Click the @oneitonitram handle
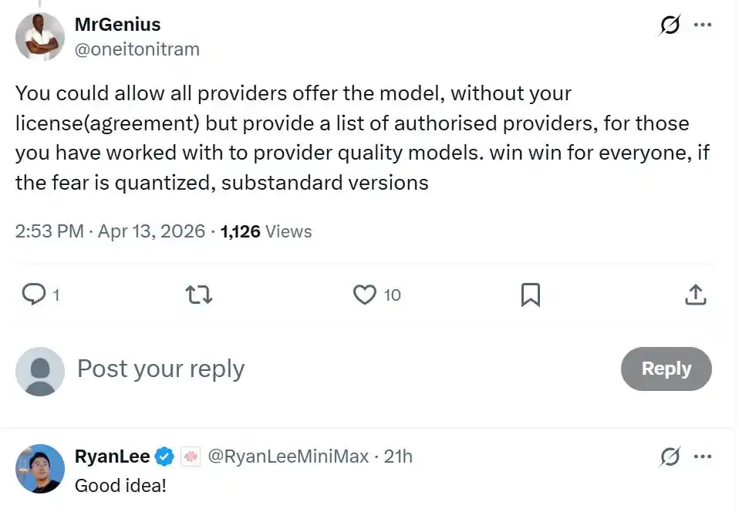This screenshot has height=512, width=739. click(137, 49)
